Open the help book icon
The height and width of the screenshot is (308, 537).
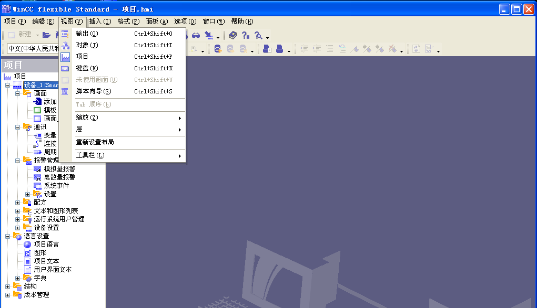[233, 35]
